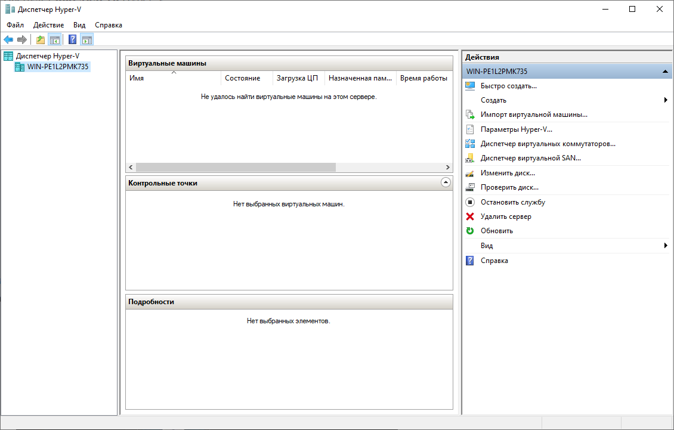
Task: Collapse the Контрольные точки panel
Action: coord(446,182)
